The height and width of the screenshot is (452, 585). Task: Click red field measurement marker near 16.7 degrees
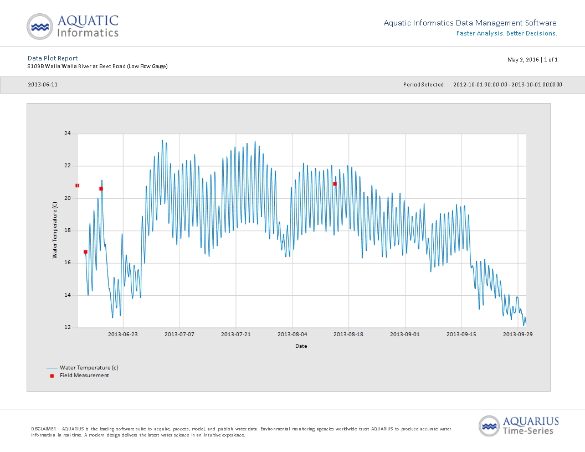point(85,251)
